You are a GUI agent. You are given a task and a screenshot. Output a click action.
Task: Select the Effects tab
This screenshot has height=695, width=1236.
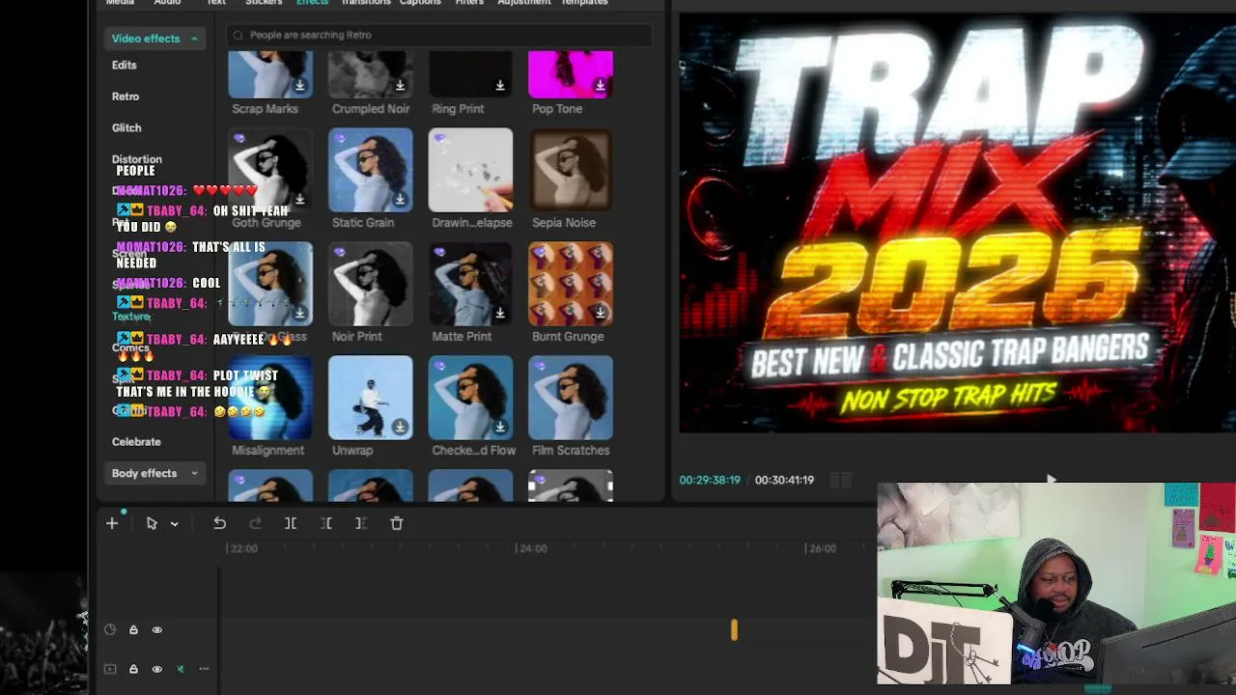coord(312,3)
